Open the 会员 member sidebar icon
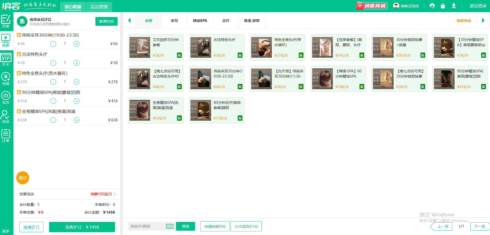 pyautogui.click(x=6, y=117)
